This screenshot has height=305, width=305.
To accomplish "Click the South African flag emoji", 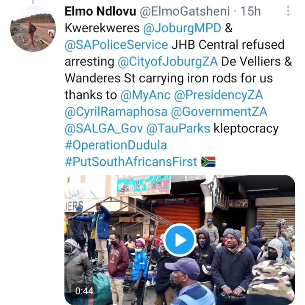I will (x=208, y=162).
